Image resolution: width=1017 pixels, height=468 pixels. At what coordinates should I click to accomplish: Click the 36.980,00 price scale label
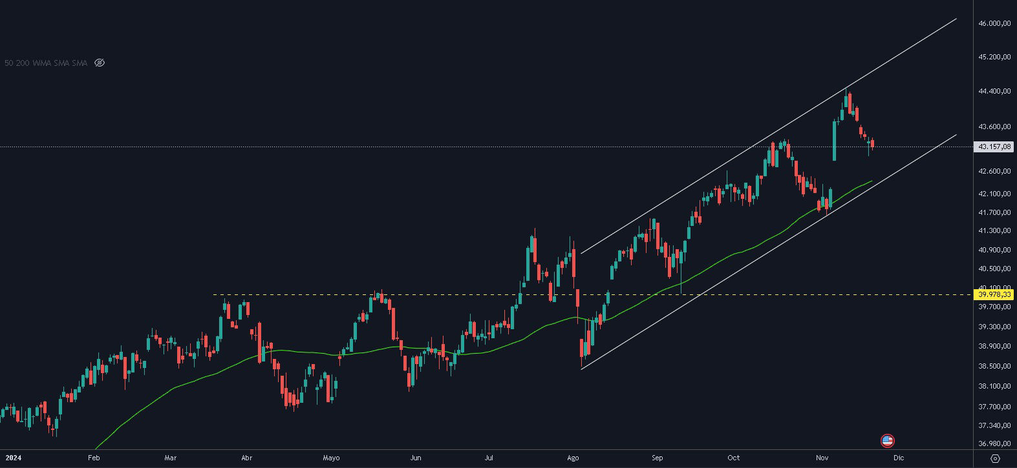pos(994,444)
